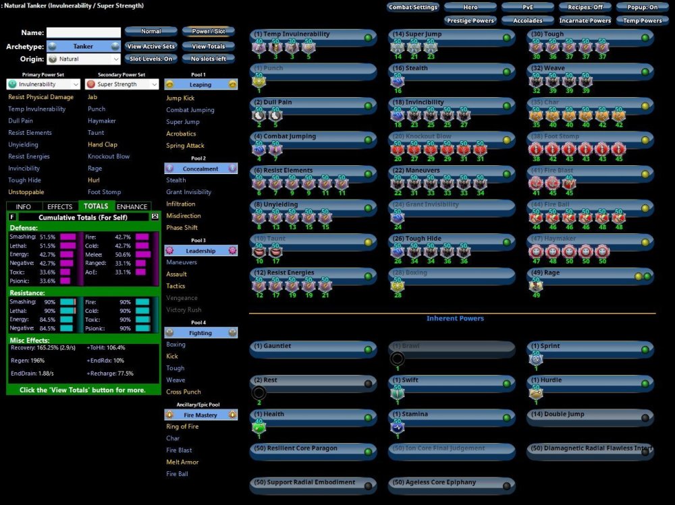The height and width of the screenshot is (505, 675).
Task: Click the Sprint enhancement slot icon
Action: 535,358
